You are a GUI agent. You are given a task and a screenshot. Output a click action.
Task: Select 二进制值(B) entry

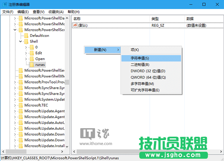[x=151, y=64]
